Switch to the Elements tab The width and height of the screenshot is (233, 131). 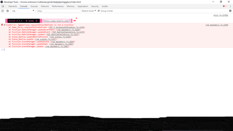(13, 6)
